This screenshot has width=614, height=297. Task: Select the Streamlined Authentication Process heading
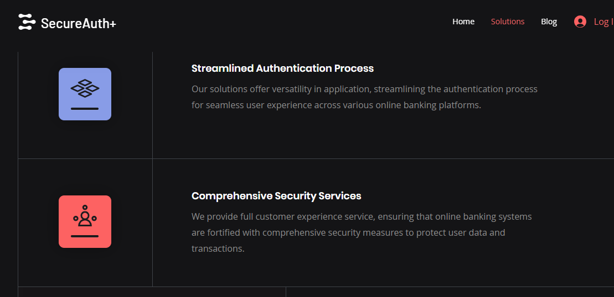(282, 68)
